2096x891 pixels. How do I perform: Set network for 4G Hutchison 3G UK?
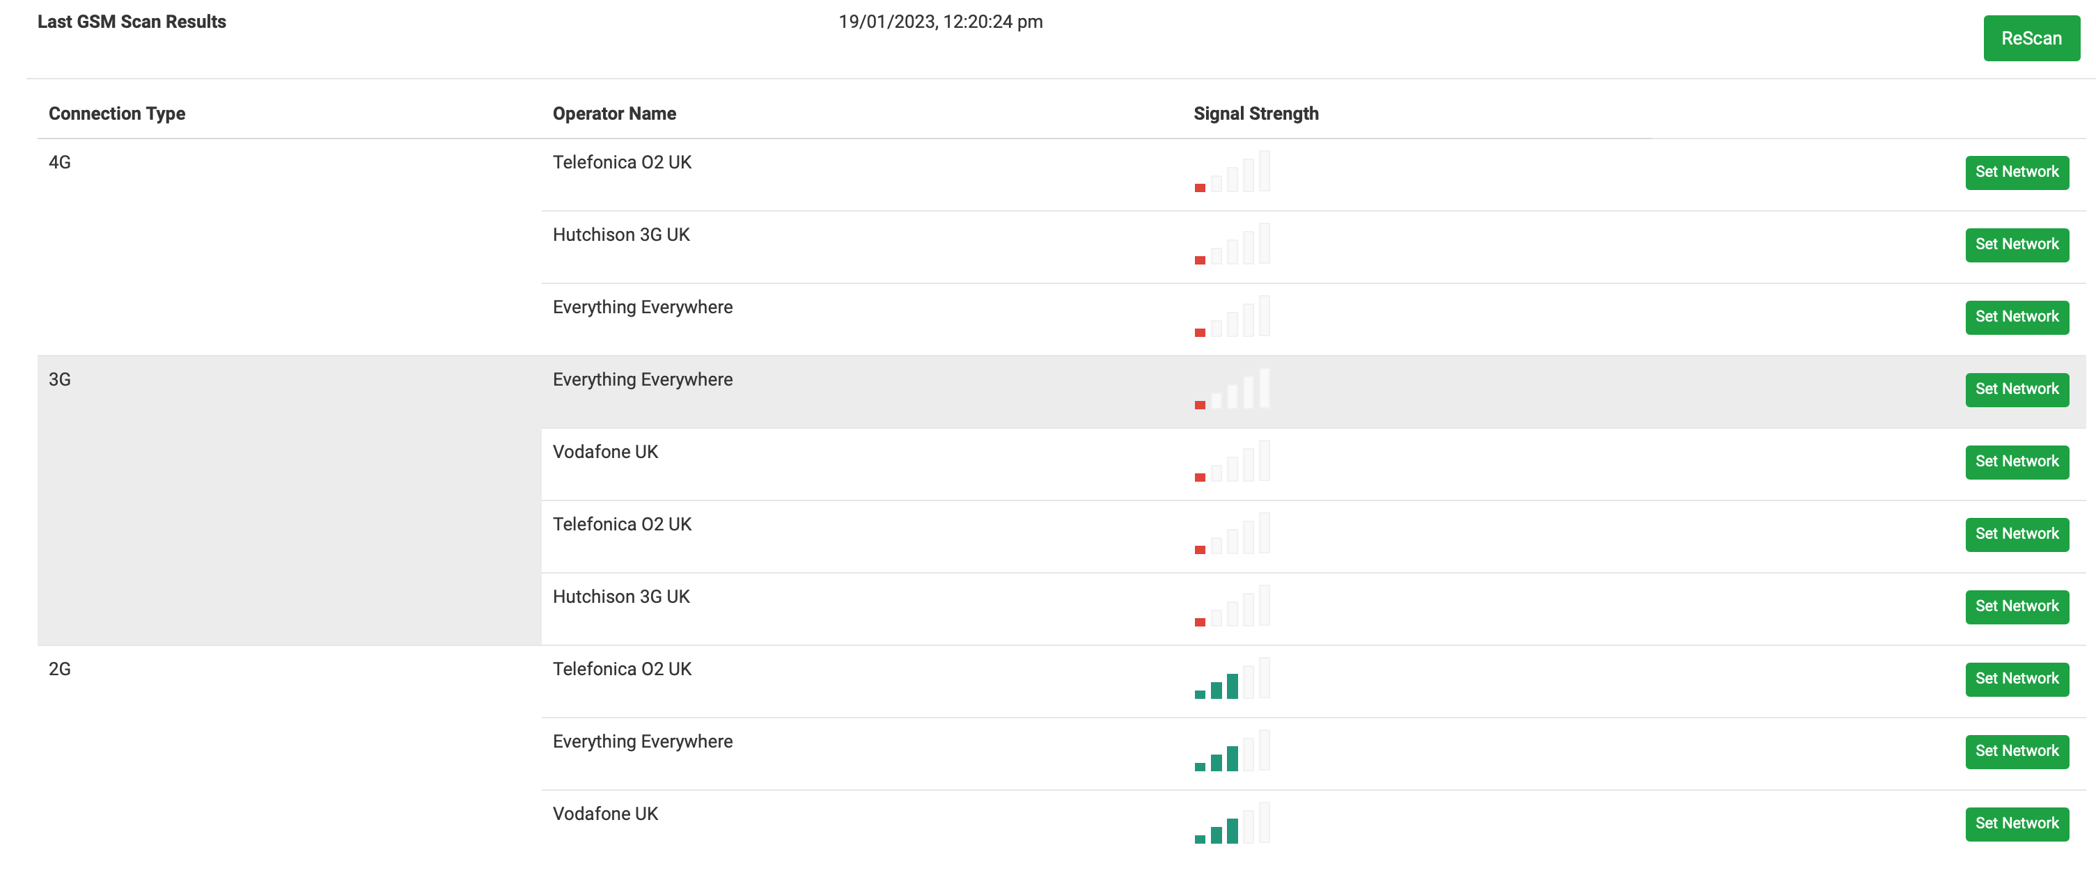[2016, 245]
